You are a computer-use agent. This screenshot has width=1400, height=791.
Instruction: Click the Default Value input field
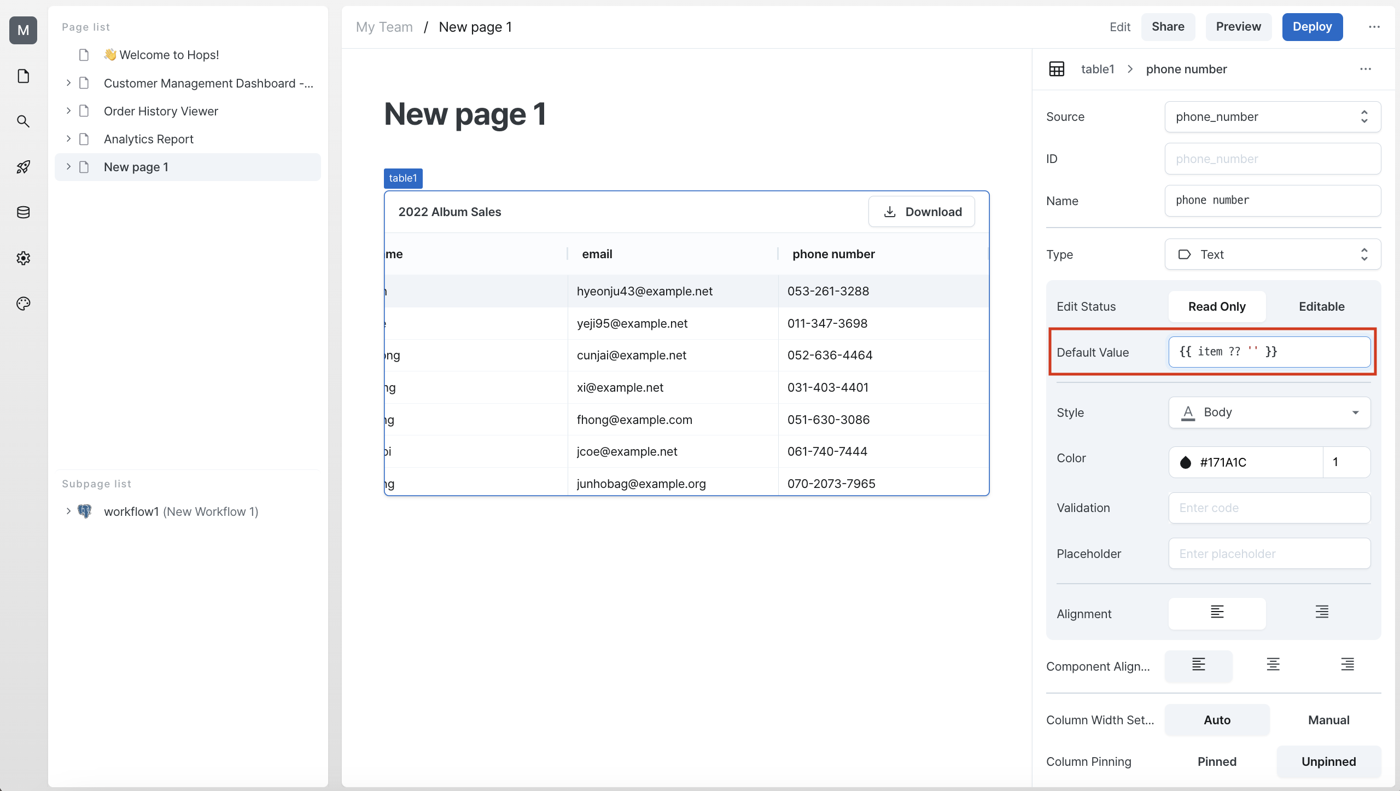point(1268,351)
